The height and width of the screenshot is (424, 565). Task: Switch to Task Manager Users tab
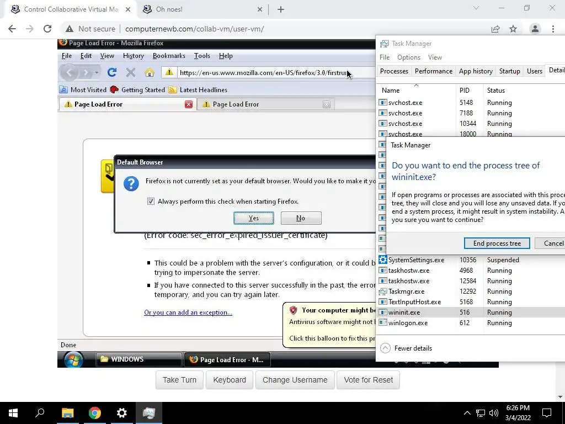pyautogui.click(x=534, y=71)
